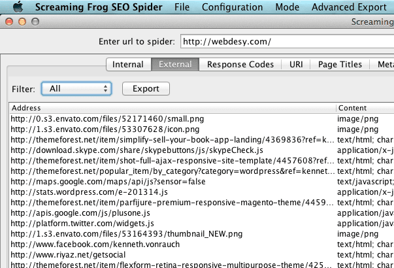Click the URL to spider input field
394x268 pixels.
286,42
